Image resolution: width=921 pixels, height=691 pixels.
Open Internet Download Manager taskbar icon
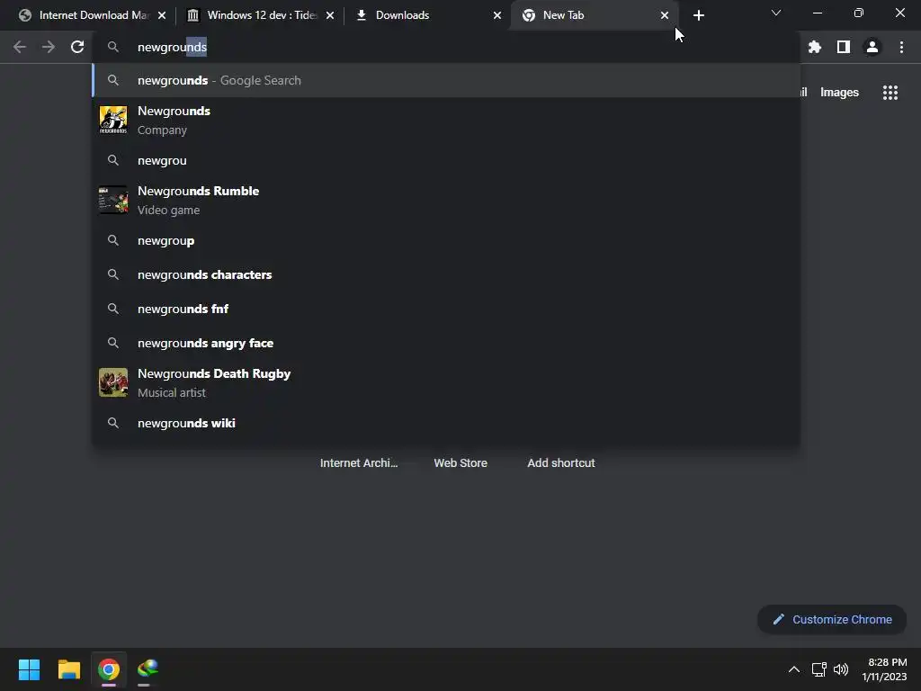[x=148, y=669]
